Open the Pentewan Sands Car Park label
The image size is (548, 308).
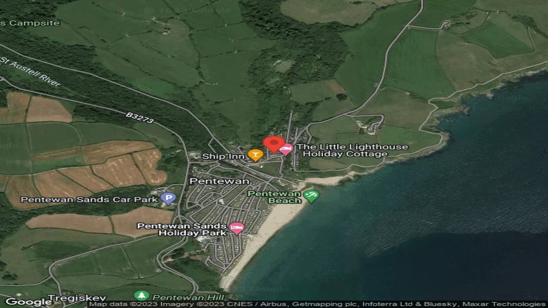[89, 200]
